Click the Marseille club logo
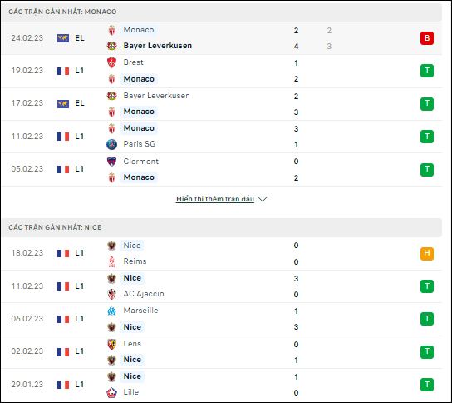 pyautogui.click(x=111, y=311)
